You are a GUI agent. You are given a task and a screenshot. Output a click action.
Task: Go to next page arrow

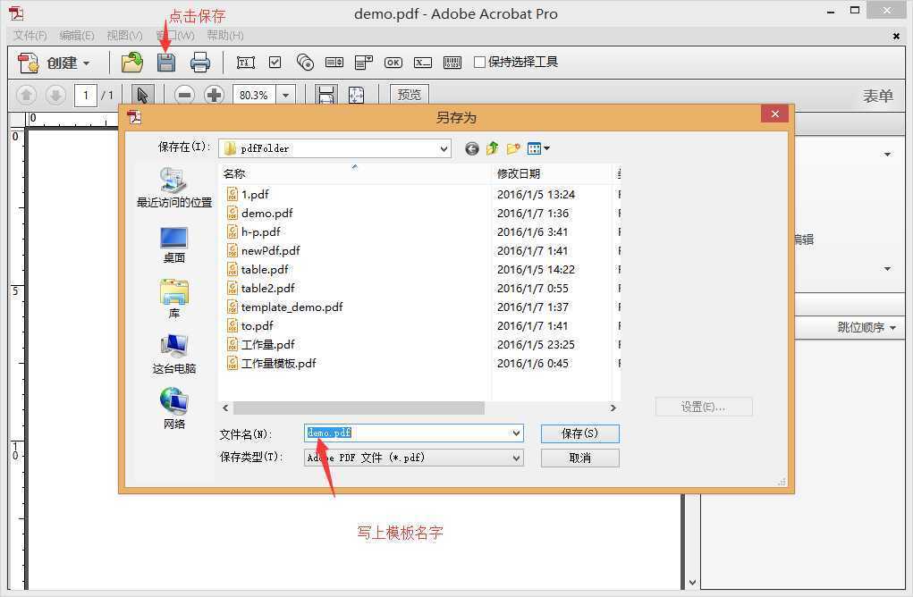click(55, 95)
